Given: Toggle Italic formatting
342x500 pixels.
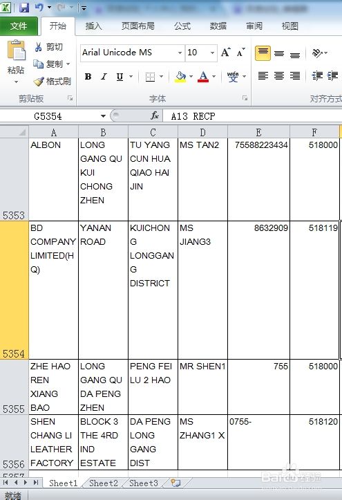Looking at the screenshot, I should (x=104, y=77).
